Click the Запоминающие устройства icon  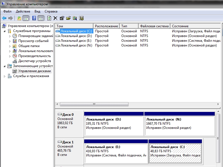click(x=9, y=66)
